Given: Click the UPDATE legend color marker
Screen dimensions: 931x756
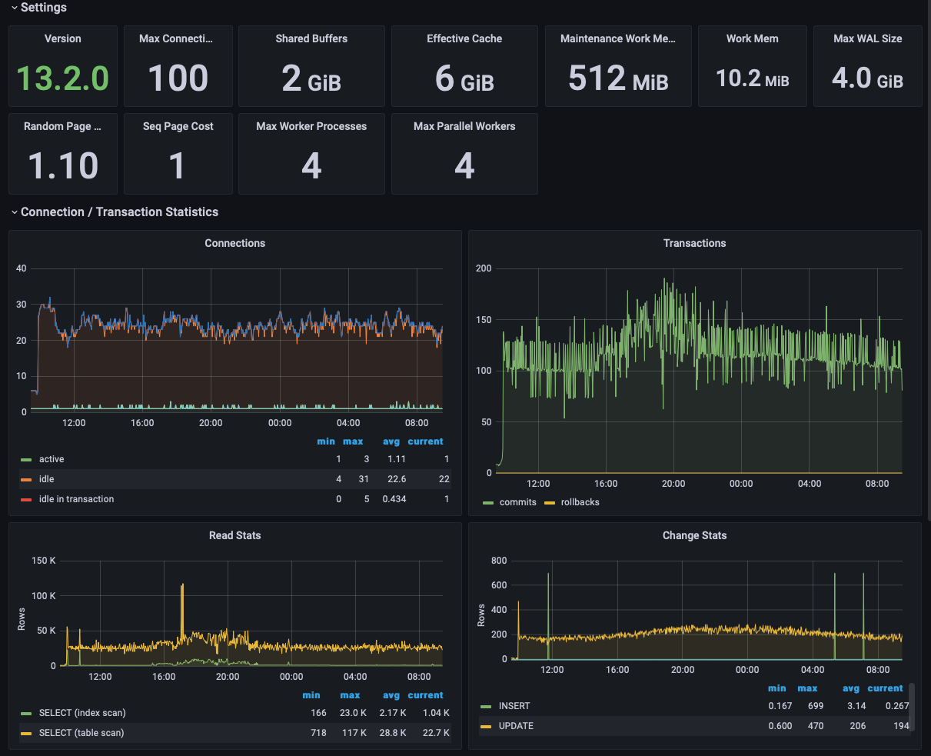Looking at the screenshot, I should point(486,726).
